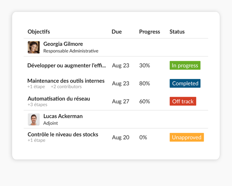Click the green In progress status badge
The image size is (232, 186).
pyautogui.click(x=185, y=65)
